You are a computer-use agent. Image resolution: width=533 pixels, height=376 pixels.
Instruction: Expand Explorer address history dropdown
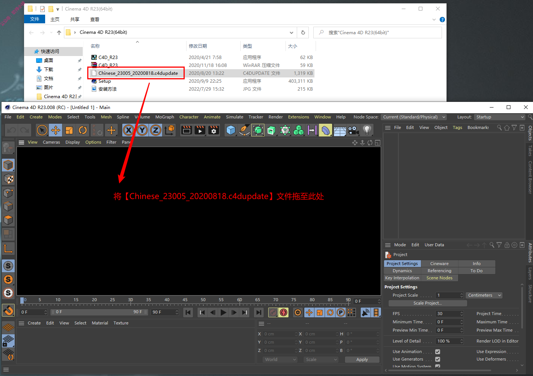pyautogui.click(x=292, y=32)
